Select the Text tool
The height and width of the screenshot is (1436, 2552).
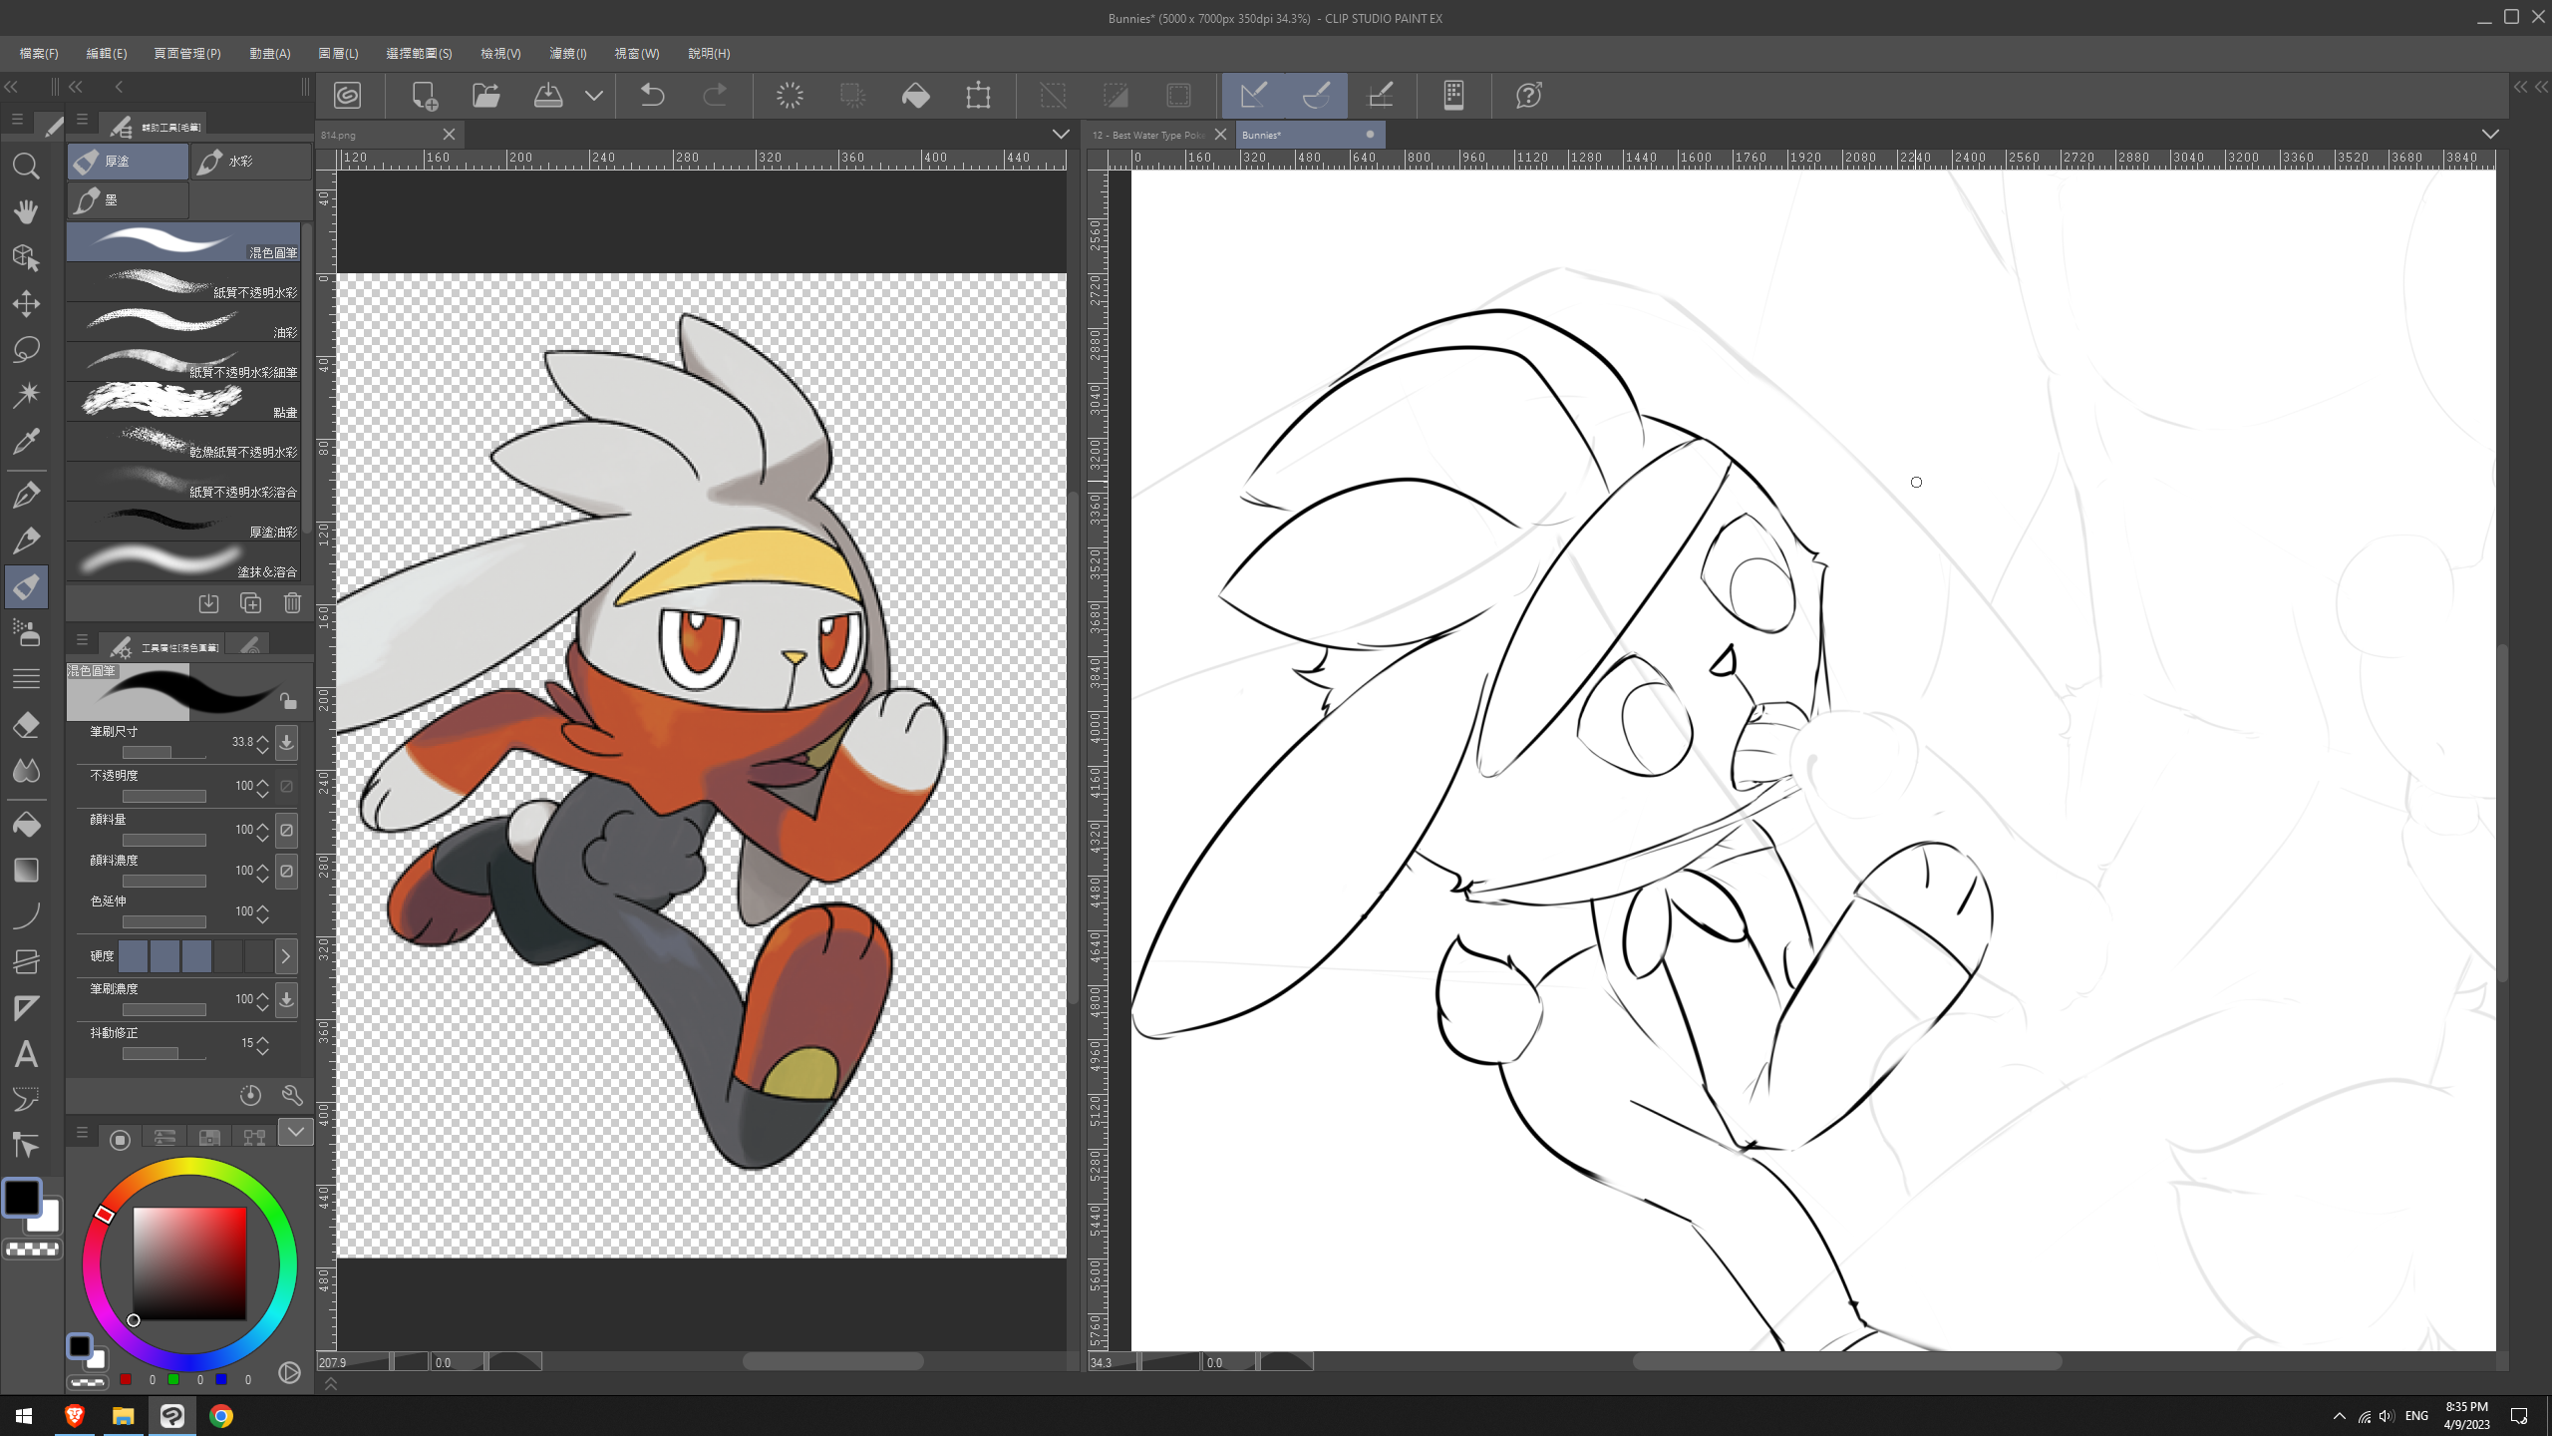[26, 1054]
